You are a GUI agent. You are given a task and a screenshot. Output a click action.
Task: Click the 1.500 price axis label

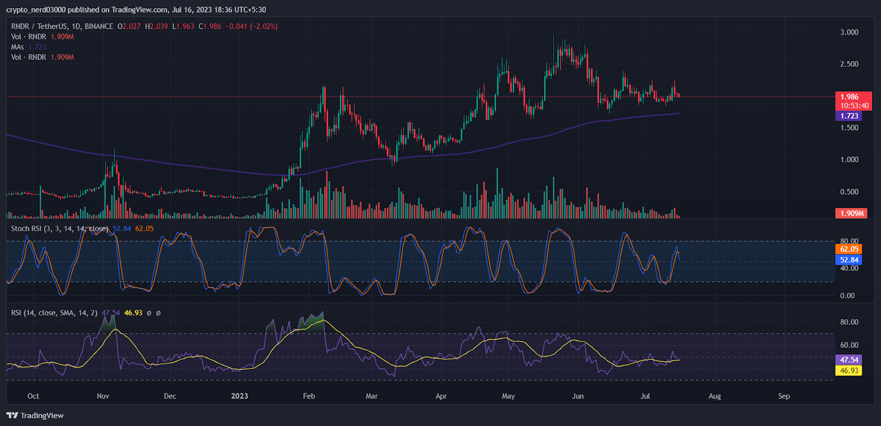[x=849, y=128]
